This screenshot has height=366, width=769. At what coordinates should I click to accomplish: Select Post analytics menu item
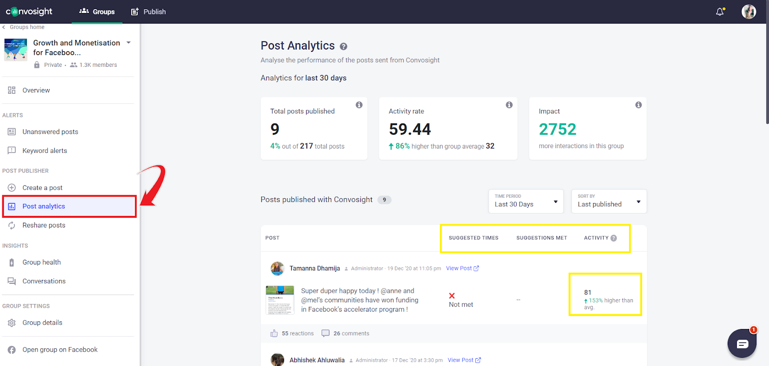pos(69,206)
